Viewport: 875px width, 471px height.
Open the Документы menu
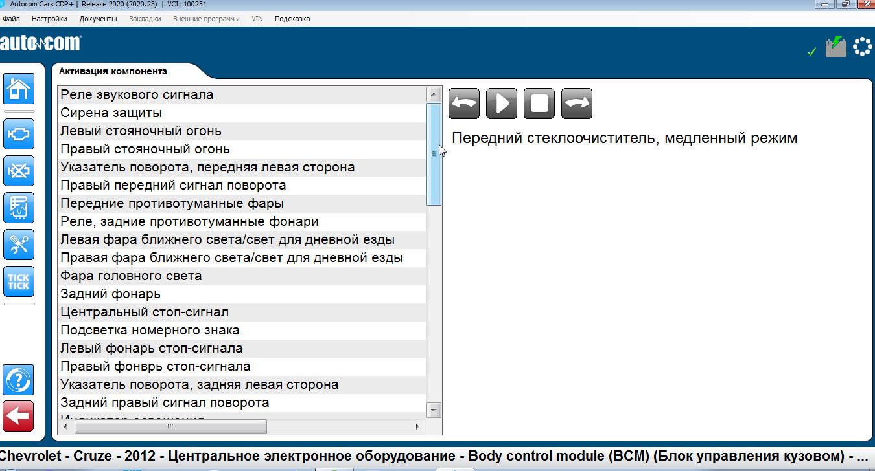pos(99,19)
